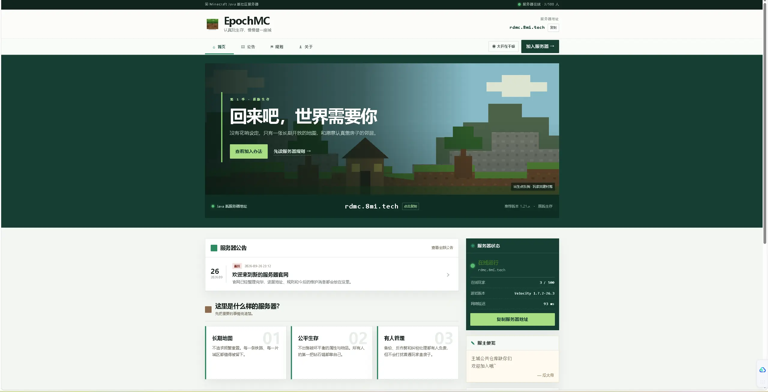768x392 pixels.
Task: Click the 有人管理 feature card
Action: click(x=417, y=353)
